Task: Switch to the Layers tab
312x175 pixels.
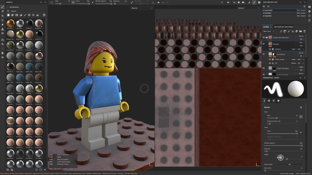Action: pyautogui.click(x=266, y=27)
